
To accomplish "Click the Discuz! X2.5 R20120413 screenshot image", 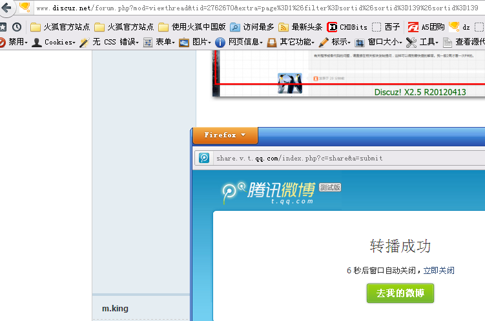I will click(349, 73).
